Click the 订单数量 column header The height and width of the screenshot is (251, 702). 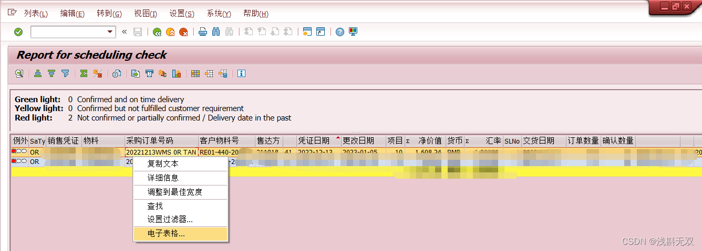click(583, 141)
